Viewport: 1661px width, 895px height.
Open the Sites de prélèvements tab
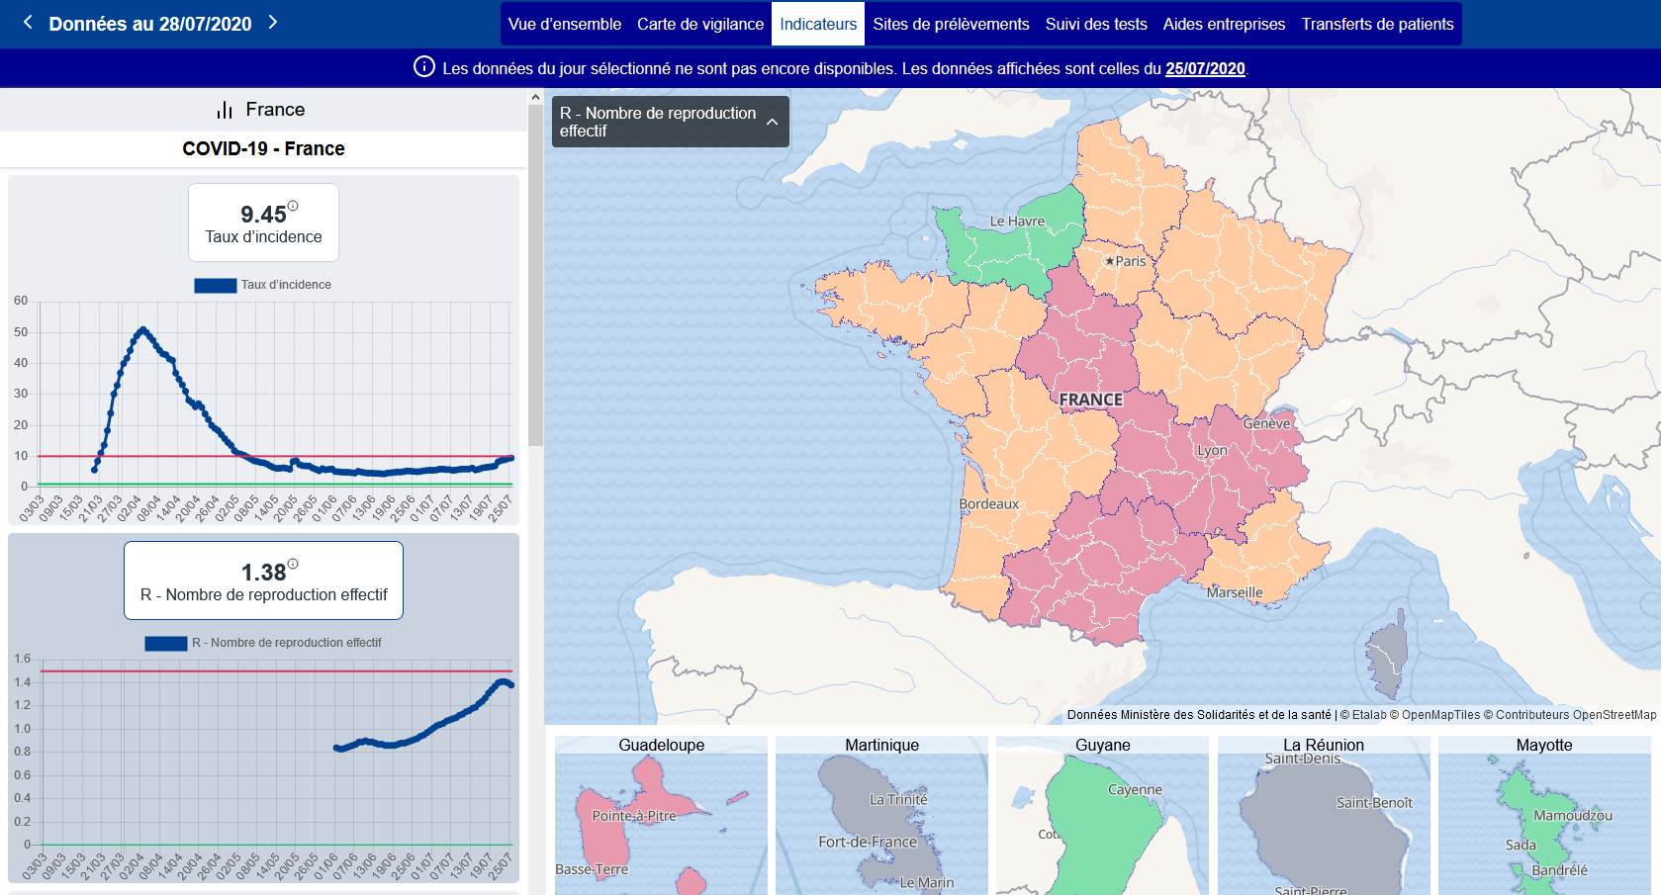click(951, 24)
